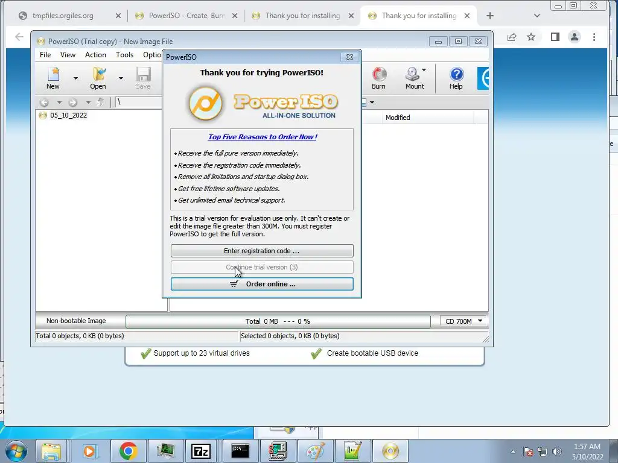Click Chrome's tab search chevron

tap(537, 16)
